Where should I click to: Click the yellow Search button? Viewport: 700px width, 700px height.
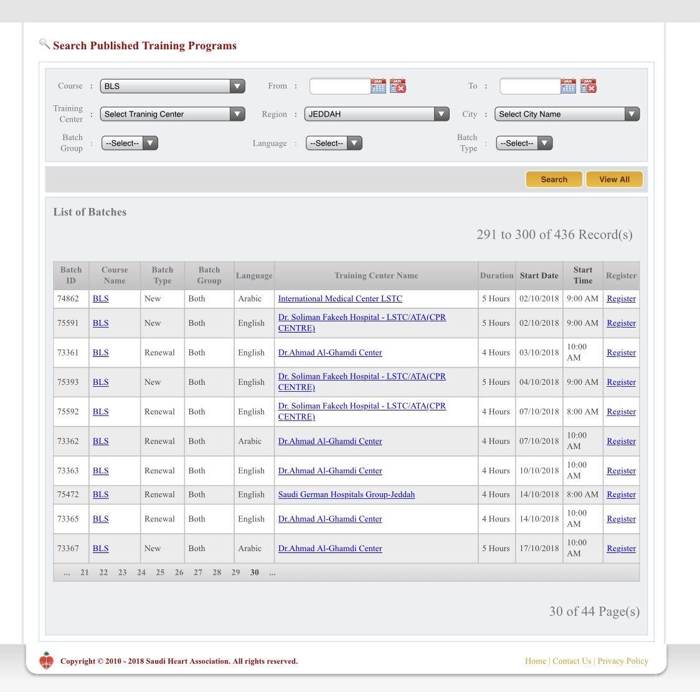tap(554, 179)
